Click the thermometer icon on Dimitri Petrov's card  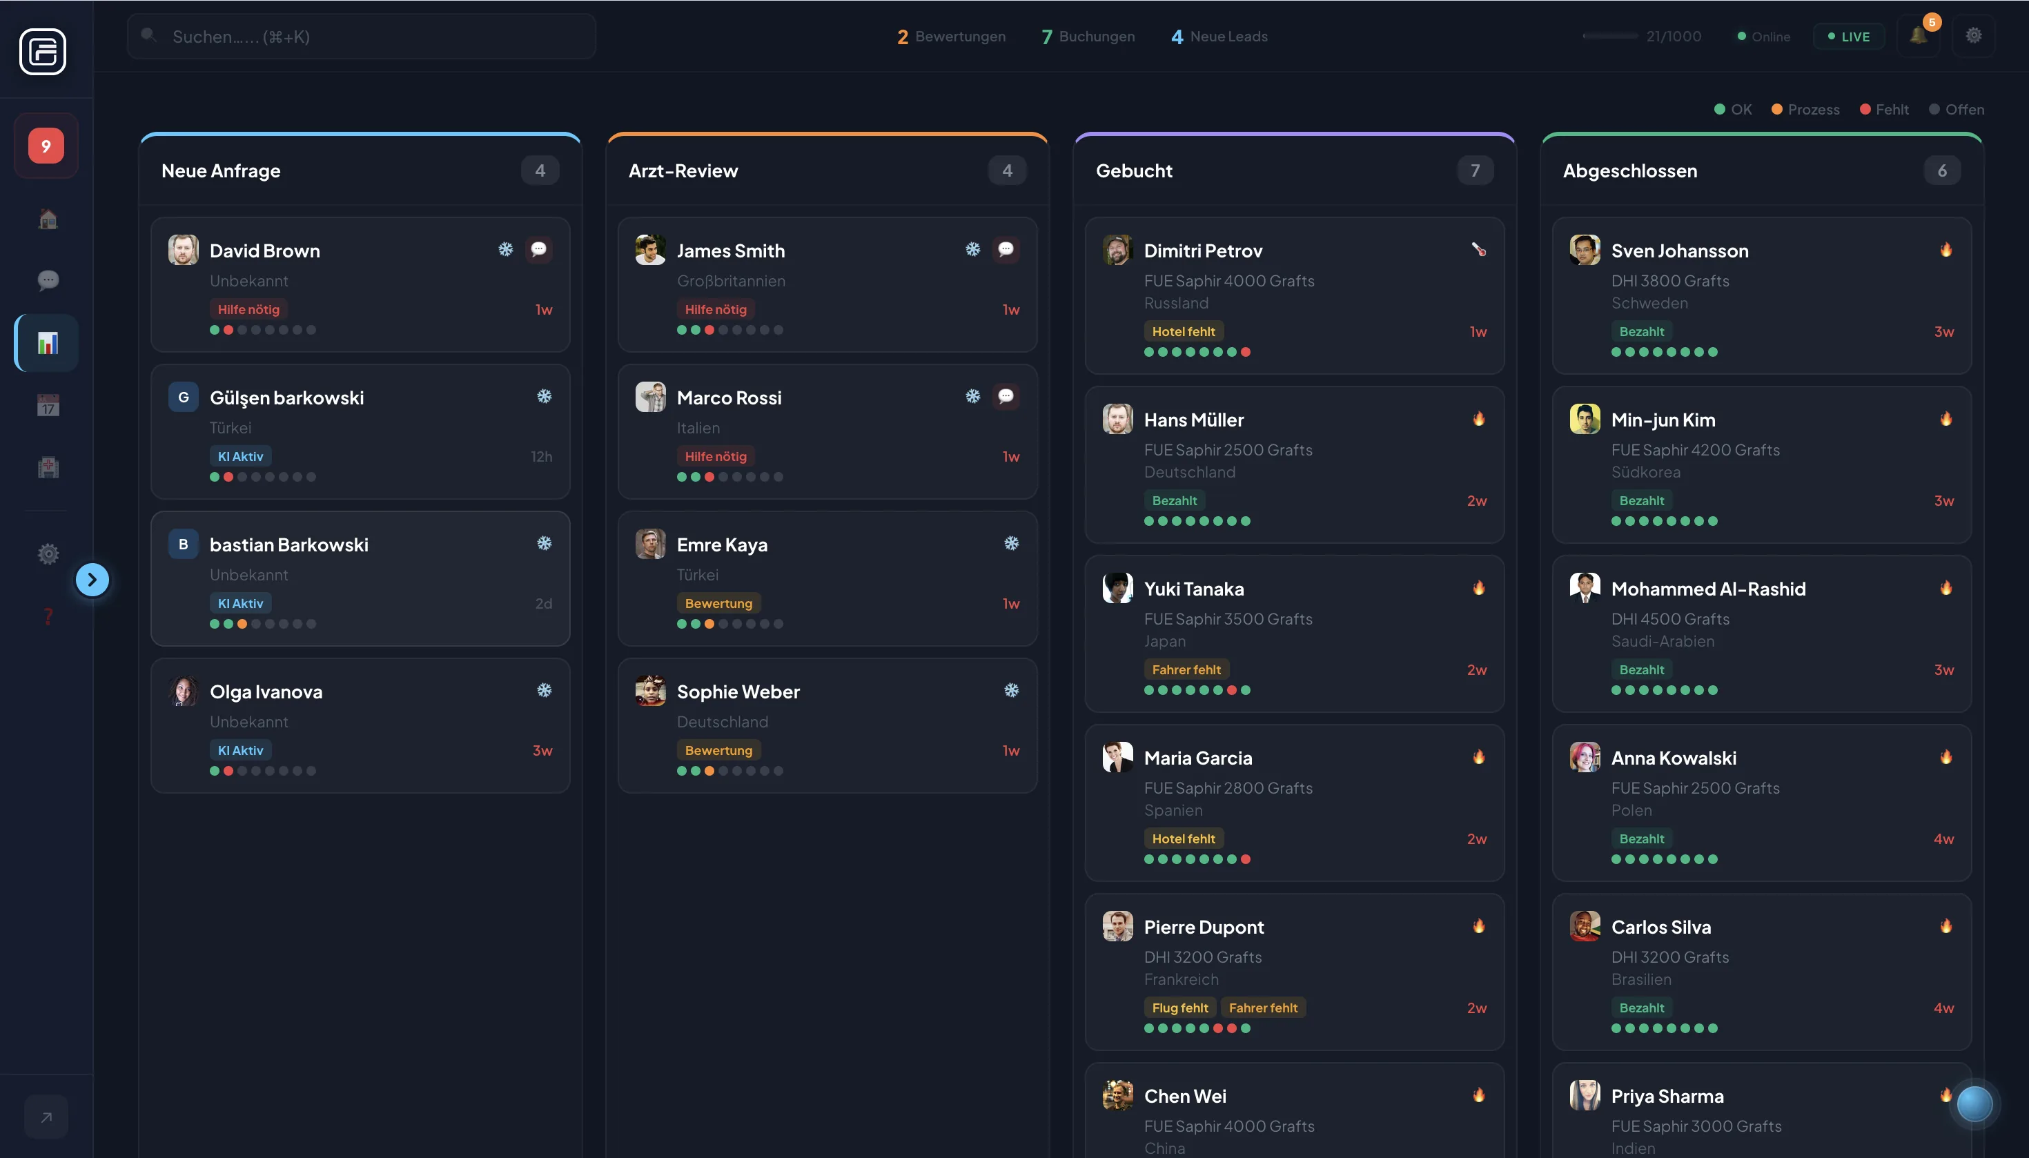point(1478,249)
